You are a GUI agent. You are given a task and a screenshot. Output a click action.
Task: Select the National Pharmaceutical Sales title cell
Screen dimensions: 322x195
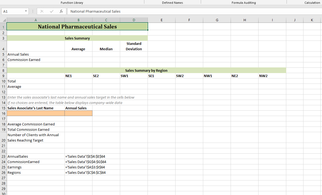(x=77, y=27)
